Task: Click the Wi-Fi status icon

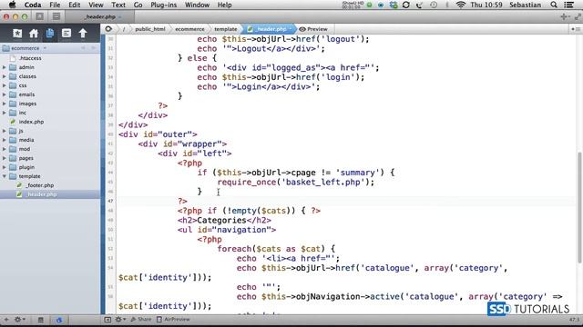Action: [x=461, y=5]
